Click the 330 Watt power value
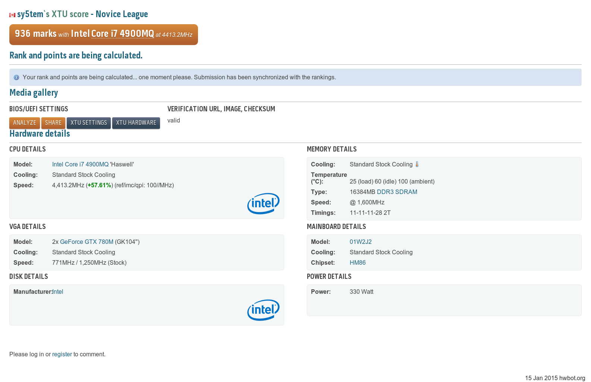 362,292
